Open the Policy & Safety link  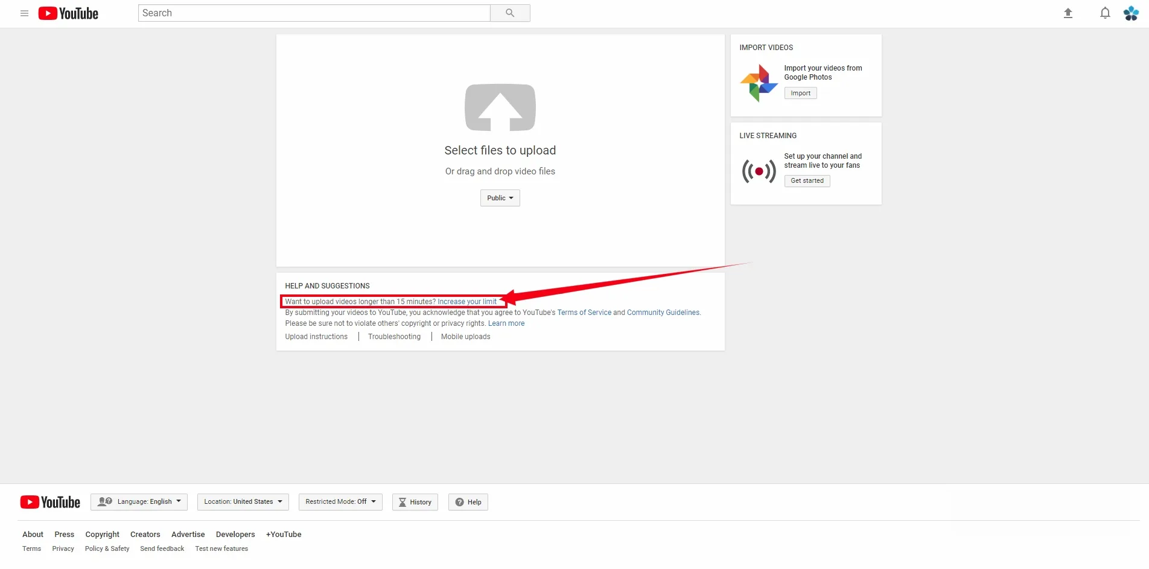point(107,549)
